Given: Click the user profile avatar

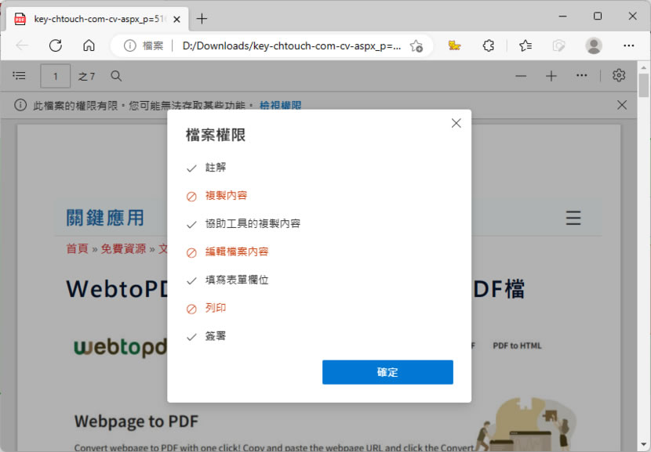Looking at the screenshot, I should (x=594, y=45).
